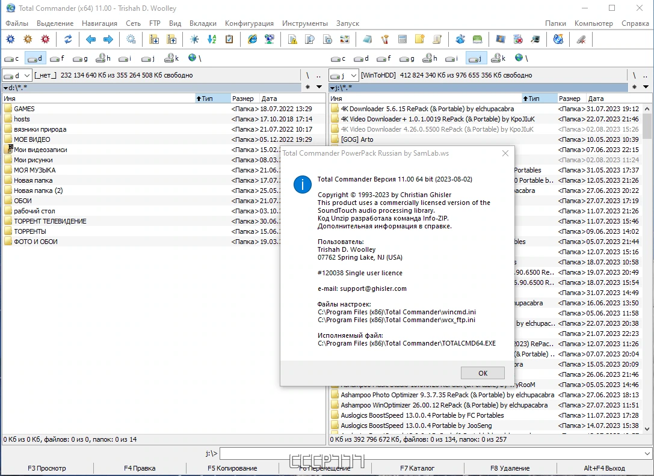This screenshot has width=654, height=476.
Task: Confirm the about dialog with OK
Action: coord(483,373)
